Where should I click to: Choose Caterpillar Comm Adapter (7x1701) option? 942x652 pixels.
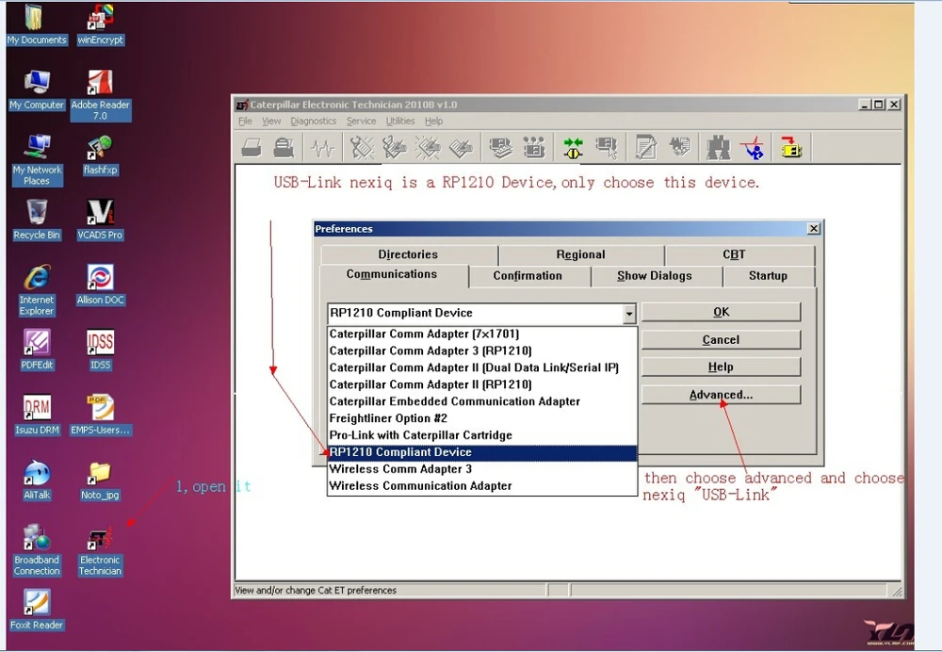click(x=481, y=334)
